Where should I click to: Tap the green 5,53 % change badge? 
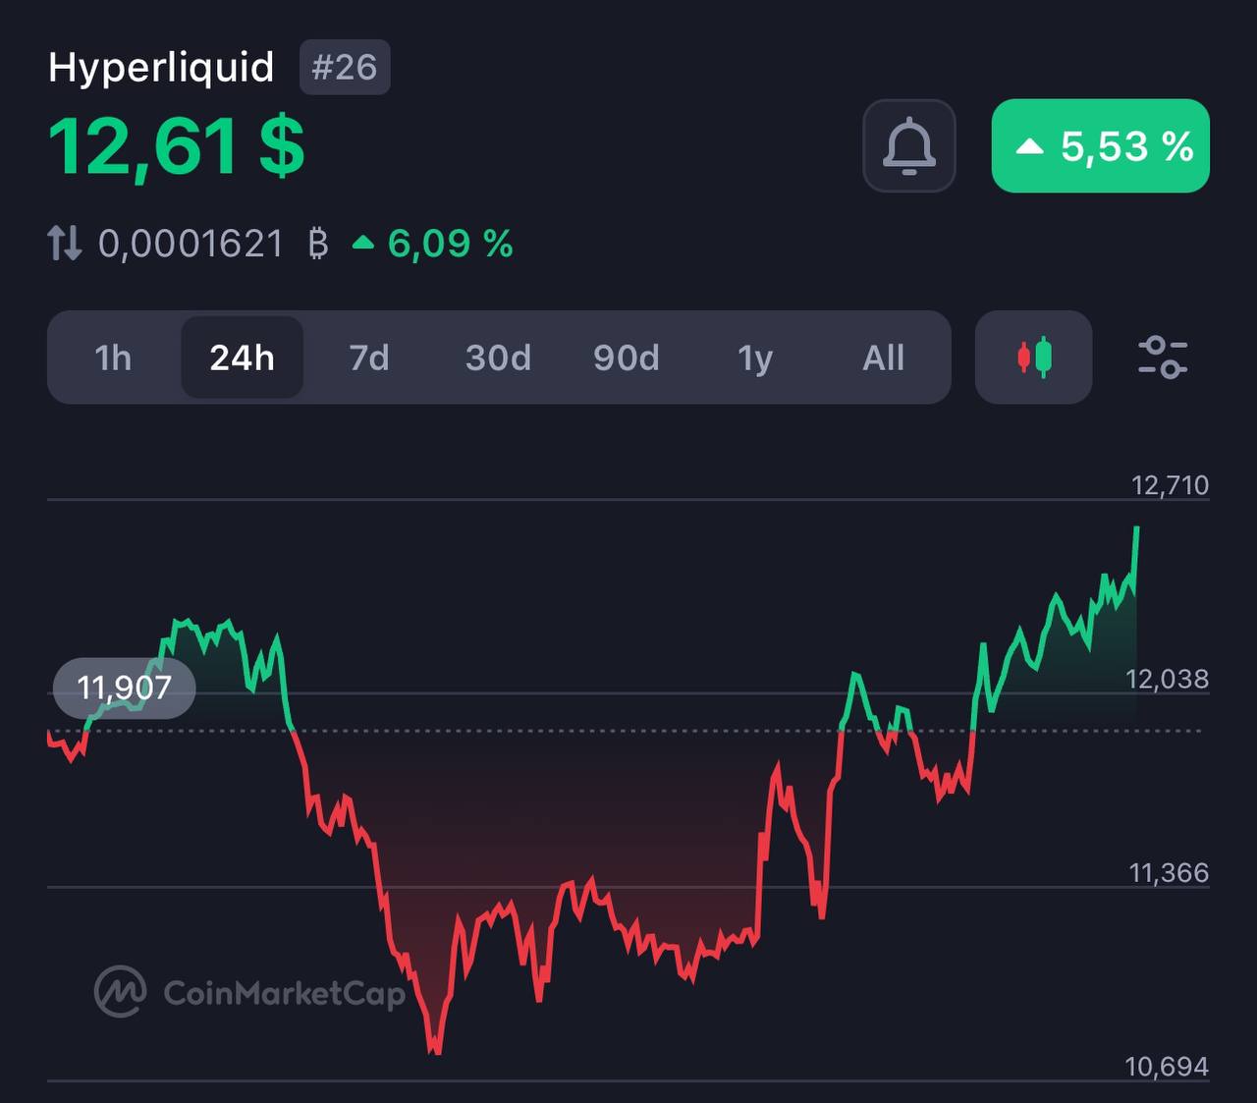click(x=1101, y=145)
